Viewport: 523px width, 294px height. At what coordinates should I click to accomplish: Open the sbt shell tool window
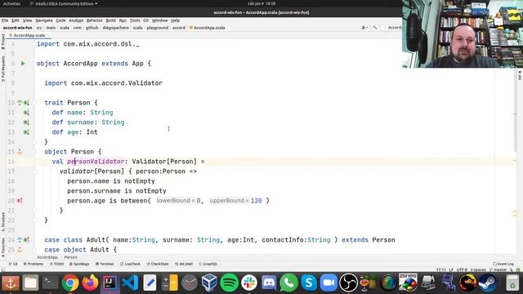point(184,264)
